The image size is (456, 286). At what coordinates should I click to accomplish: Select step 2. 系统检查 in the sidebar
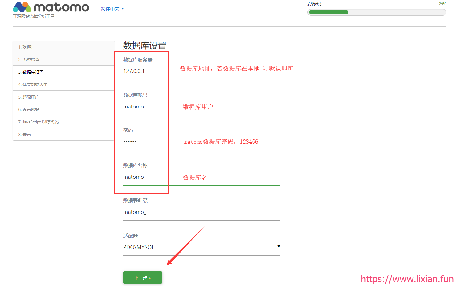[x=64, y=60]
